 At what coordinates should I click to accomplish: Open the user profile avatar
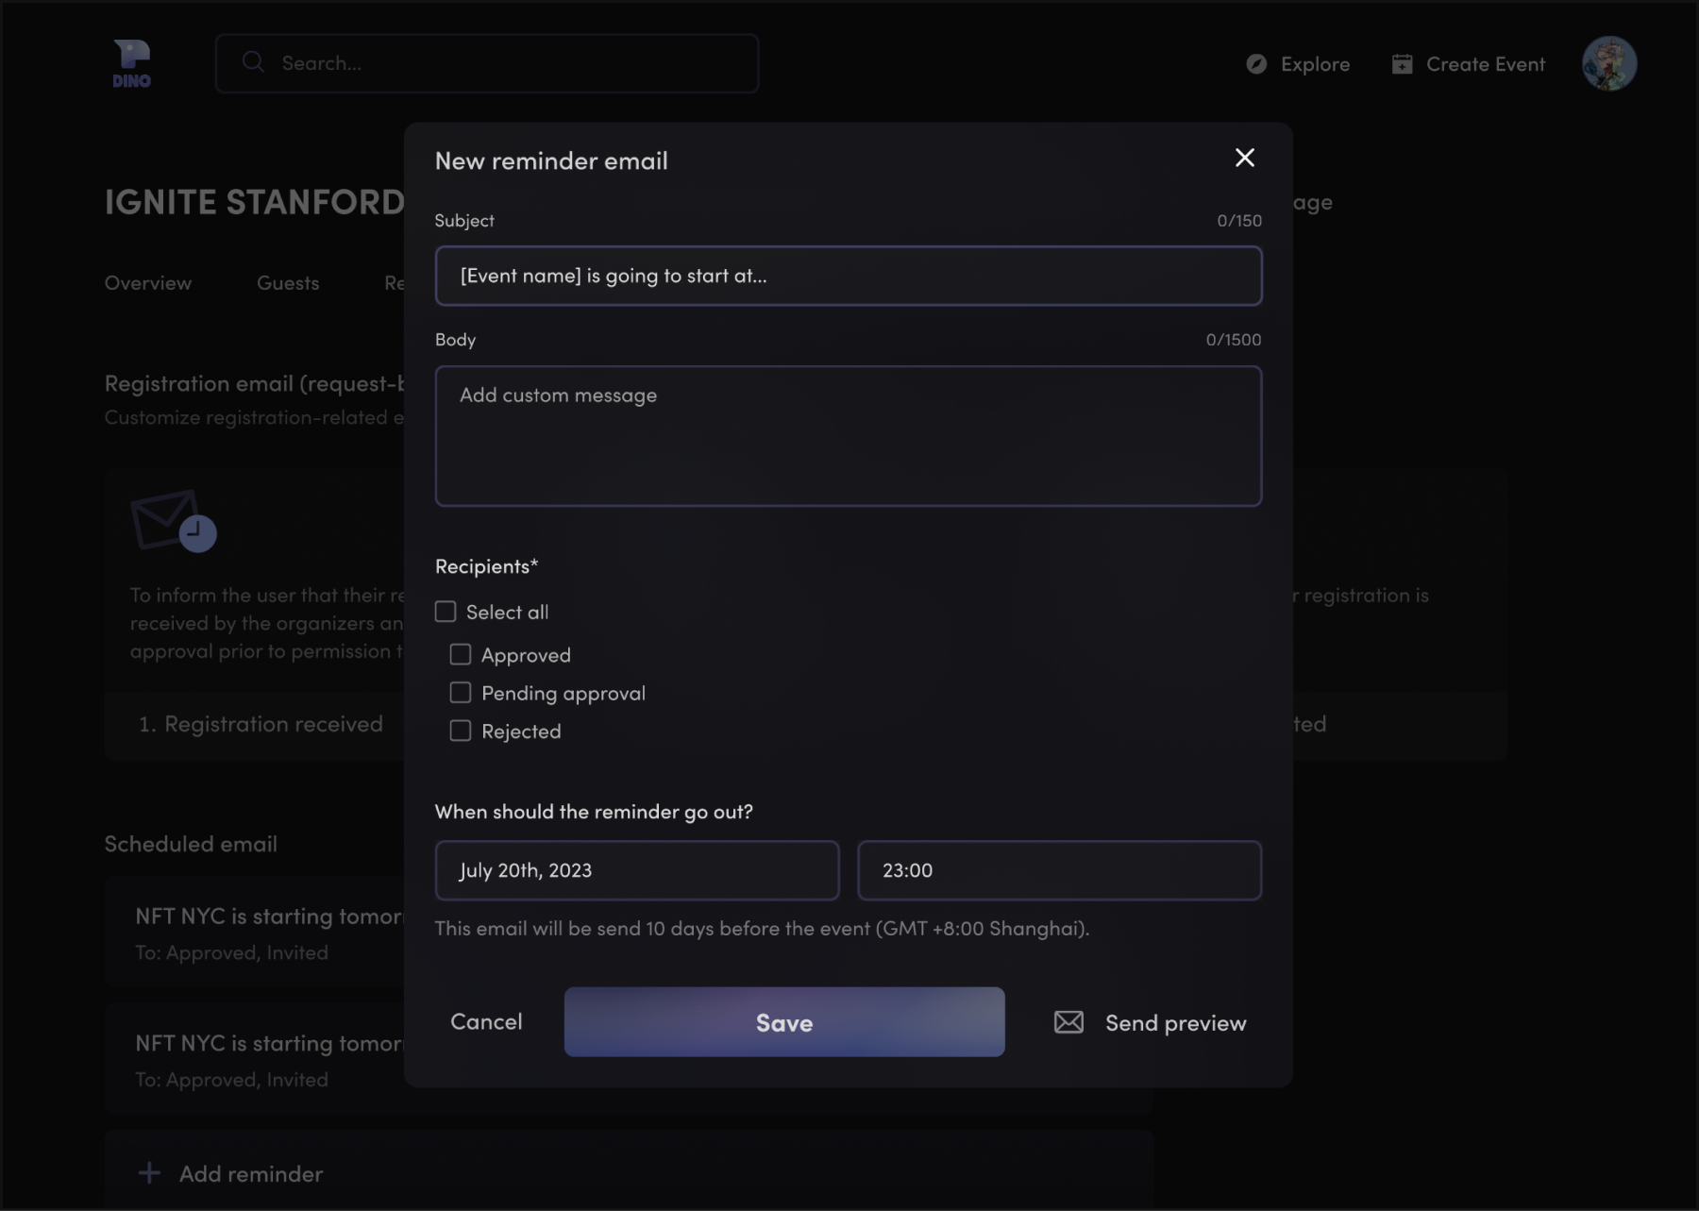point(1608,64)
